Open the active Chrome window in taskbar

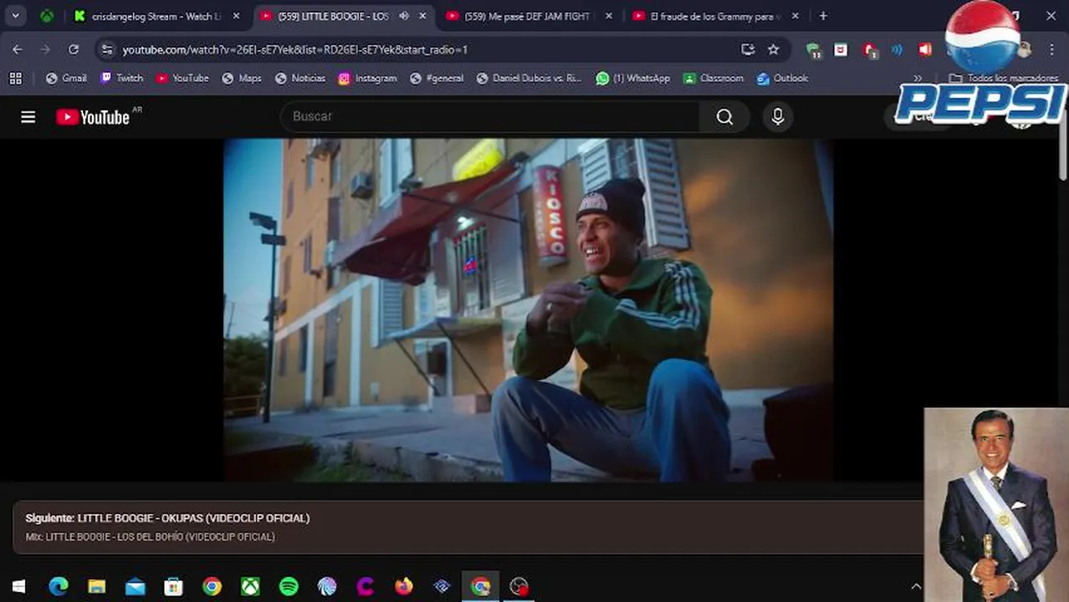tap(481, 587)
